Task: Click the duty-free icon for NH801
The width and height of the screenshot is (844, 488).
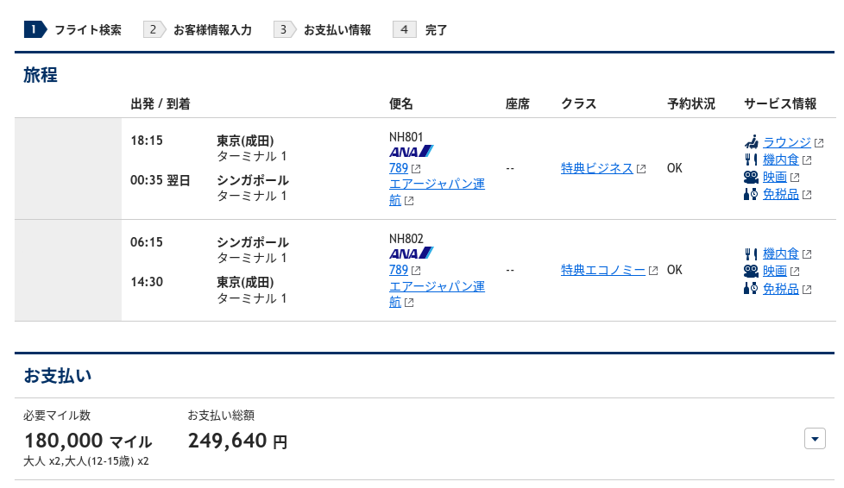Action: click(752, 194)
